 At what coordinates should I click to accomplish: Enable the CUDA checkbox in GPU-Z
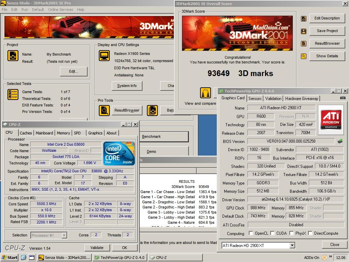272,233
